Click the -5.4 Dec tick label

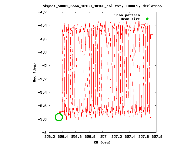click(42, 92)
